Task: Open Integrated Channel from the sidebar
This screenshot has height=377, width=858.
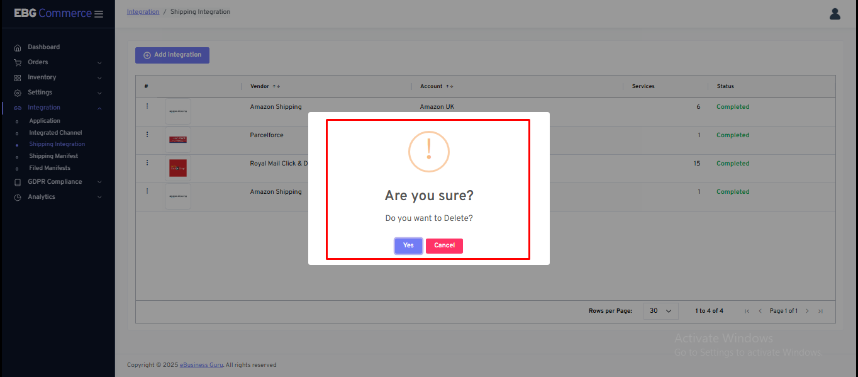Action: pos(55,133)
